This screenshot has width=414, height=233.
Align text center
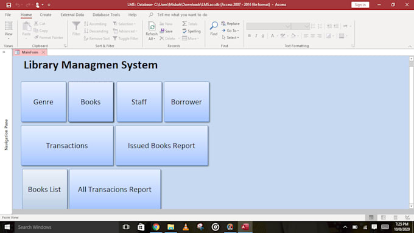[312, 36]
